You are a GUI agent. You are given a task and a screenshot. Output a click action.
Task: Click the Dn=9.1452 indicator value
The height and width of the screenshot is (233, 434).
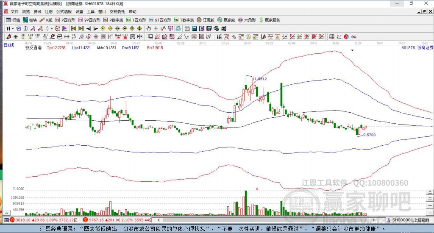coord(131,47)
